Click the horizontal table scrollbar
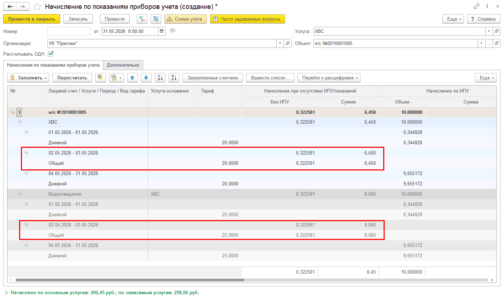This screenshot has width=504, height=297. (130, 280)
